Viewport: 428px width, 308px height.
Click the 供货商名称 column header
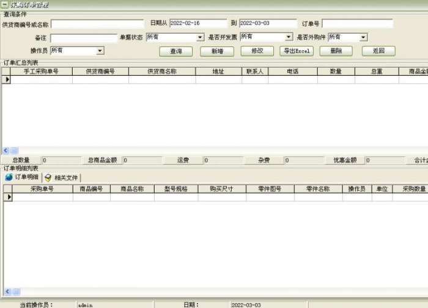pos(162,71)
